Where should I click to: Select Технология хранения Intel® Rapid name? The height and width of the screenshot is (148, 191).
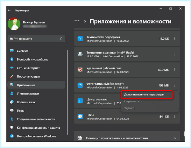110,53
